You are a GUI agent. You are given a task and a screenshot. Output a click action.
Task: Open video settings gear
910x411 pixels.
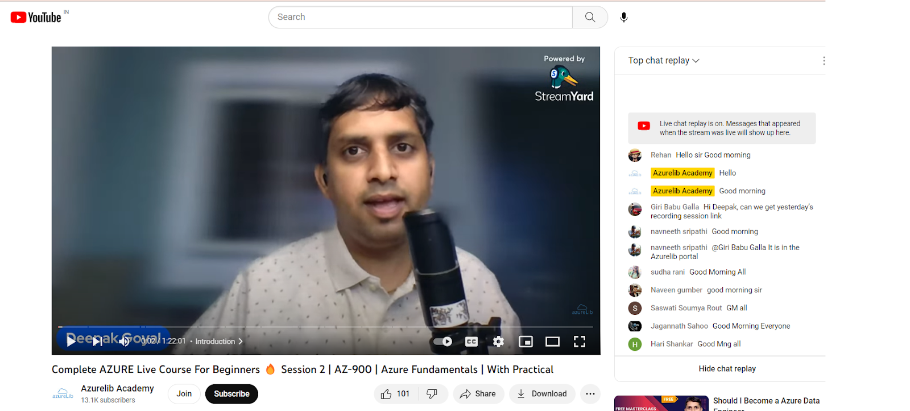click(499, 342)
